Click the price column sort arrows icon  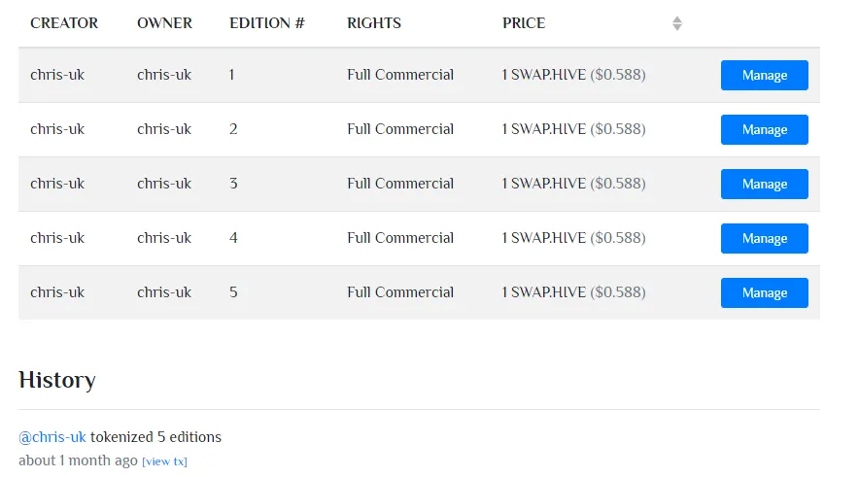pos(677,23)
